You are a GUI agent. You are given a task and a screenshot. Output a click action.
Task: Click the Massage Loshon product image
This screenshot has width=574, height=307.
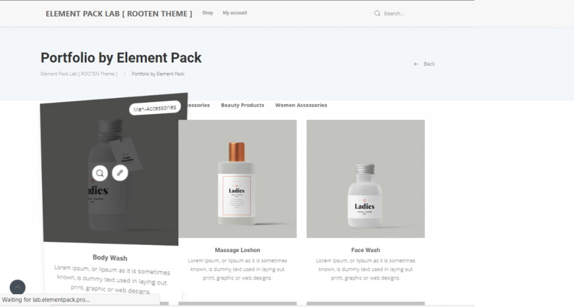237,179
